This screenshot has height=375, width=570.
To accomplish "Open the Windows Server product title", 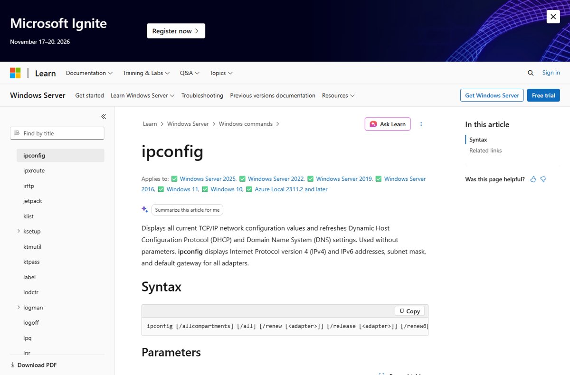I will [x=38, y=95].
